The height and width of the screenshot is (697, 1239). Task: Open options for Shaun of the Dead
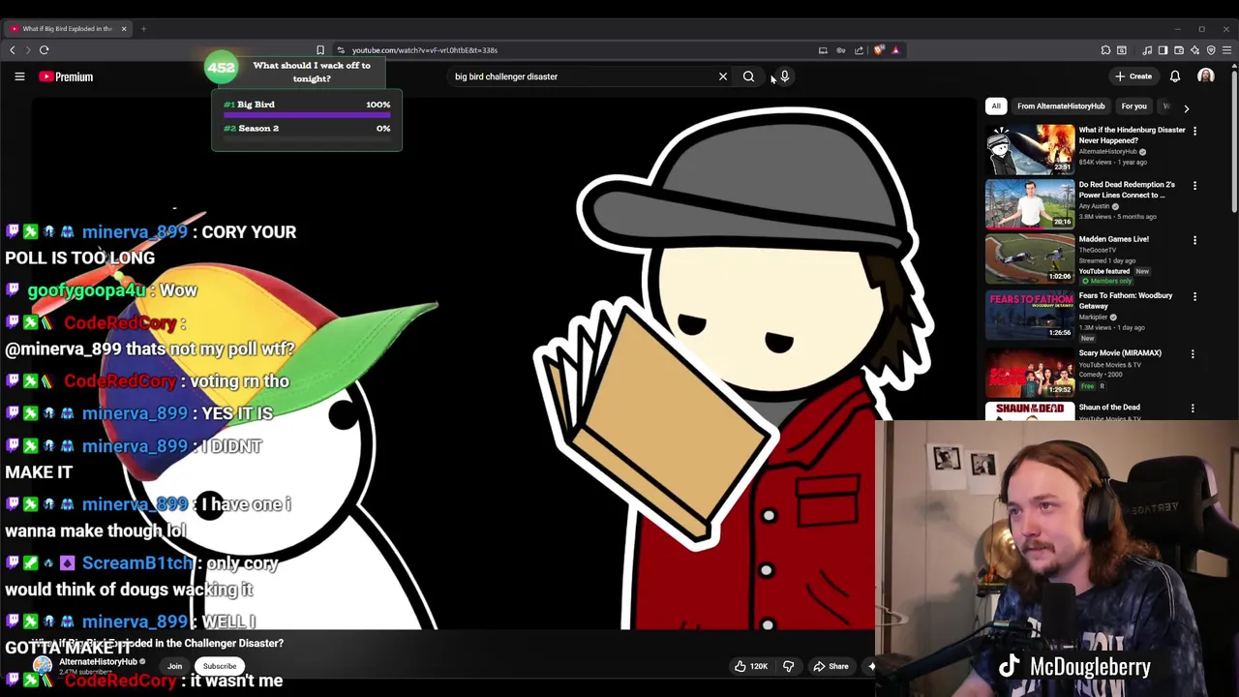[x=1193, y=409]
